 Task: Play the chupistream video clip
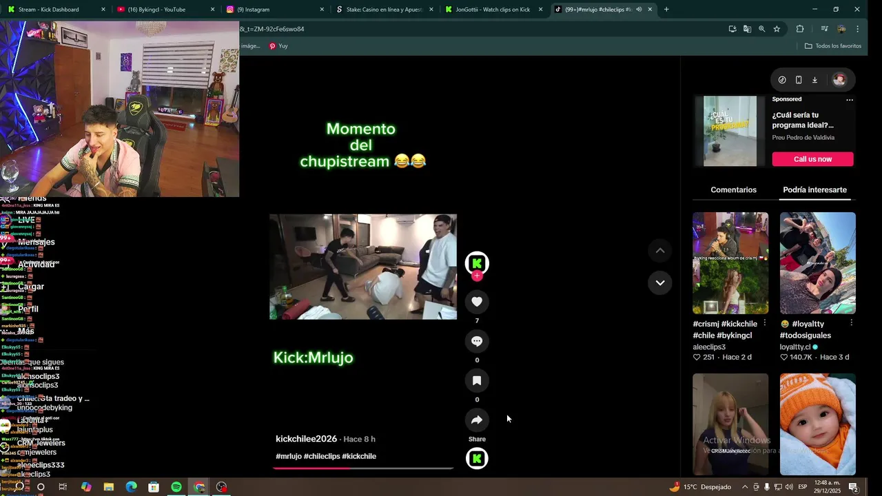[363, 267]
